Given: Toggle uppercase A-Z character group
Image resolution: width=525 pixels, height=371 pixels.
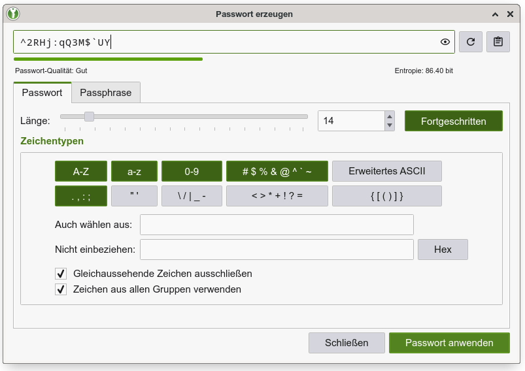Looking at the screenshot, I should click(x=80, y=172).
